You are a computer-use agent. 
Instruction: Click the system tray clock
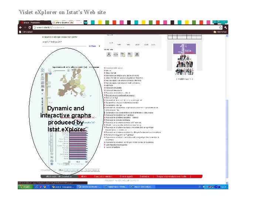(x=224, y=187)
